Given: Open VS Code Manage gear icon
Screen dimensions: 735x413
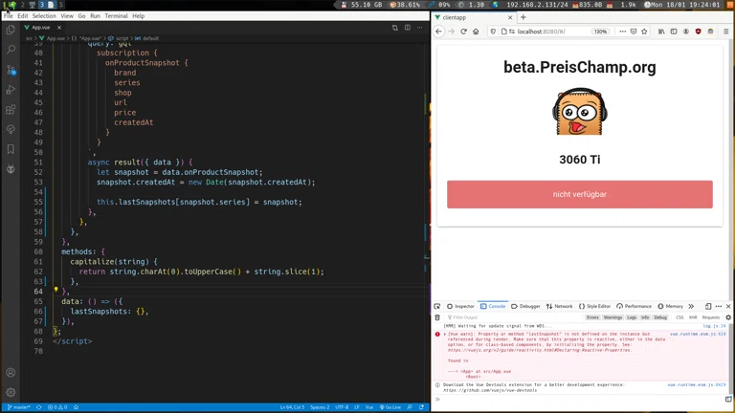Looking at the screenshot, I should point(11,392).
